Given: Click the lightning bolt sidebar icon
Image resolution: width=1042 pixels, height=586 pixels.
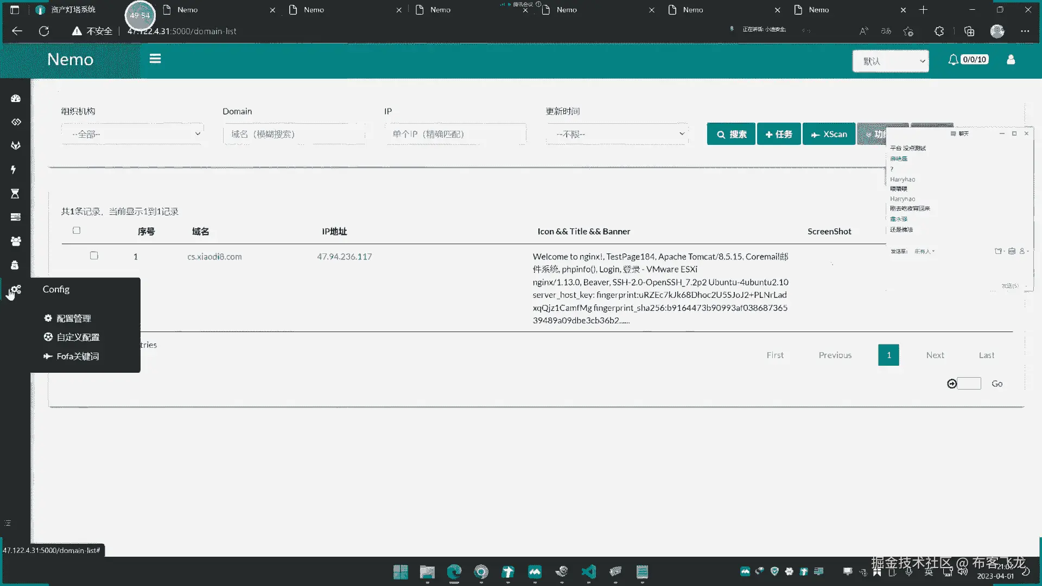Looking at the screenshot, I should coord(14,170).
